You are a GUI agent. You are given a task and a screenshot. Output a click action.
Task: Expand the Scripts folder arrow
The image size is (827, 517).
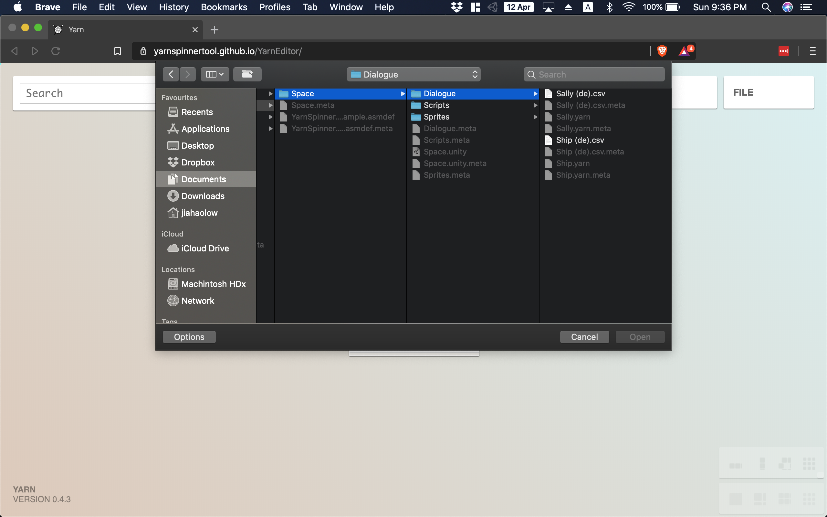(535, 105)
